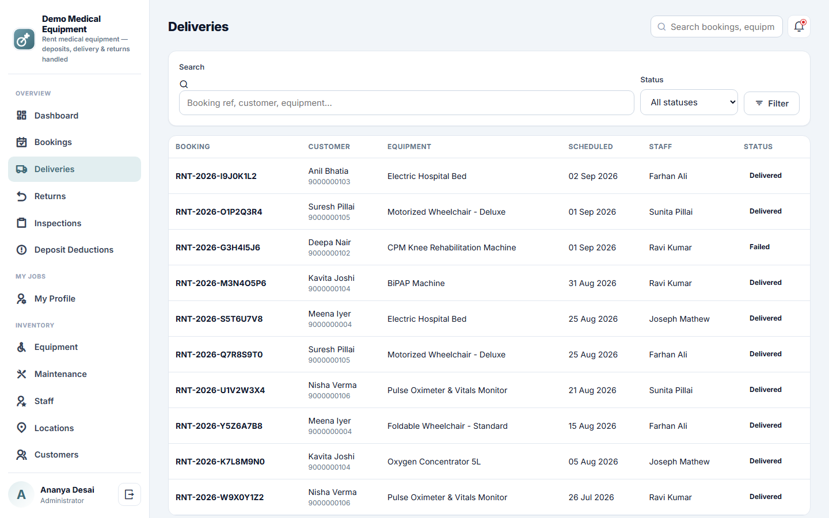The height and width of the screenshot is (518, 829).
Task: Click the Staff person icon in sidebar
Action: pos(21,401)
